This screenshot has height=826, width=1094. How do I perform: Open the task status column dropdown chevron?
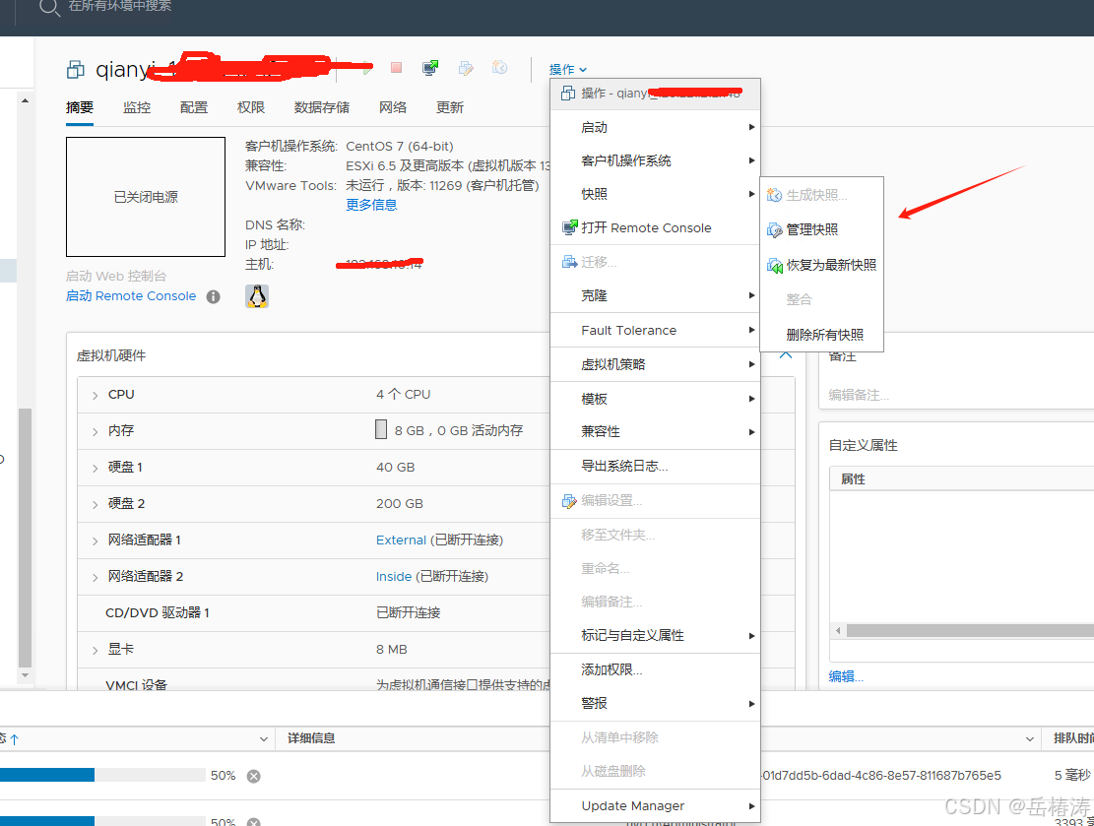pos(264,738)
